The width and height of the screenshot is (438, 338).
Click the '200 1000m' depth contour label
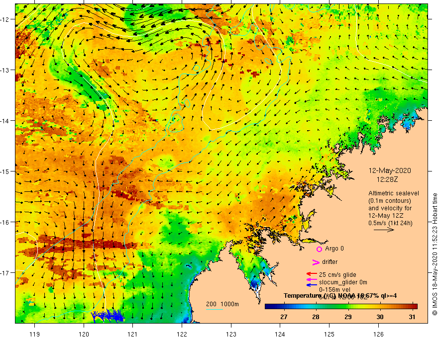point(222,304)
